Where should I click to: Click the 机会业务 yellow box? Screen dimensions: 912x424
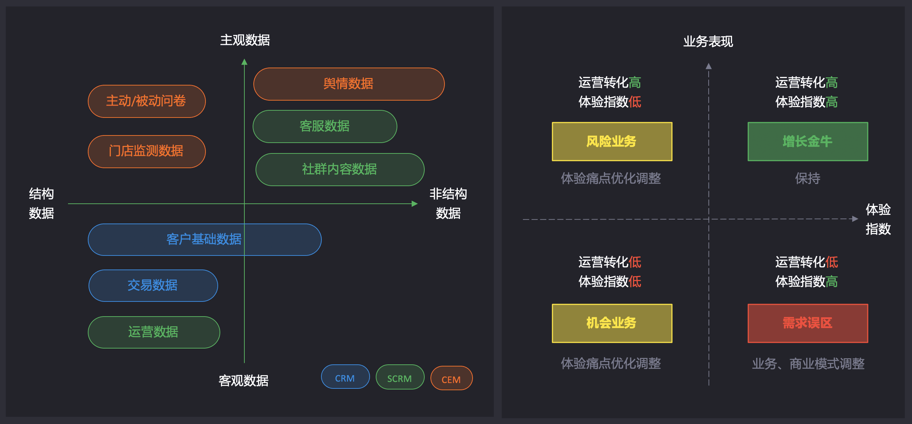coord(612,323)
